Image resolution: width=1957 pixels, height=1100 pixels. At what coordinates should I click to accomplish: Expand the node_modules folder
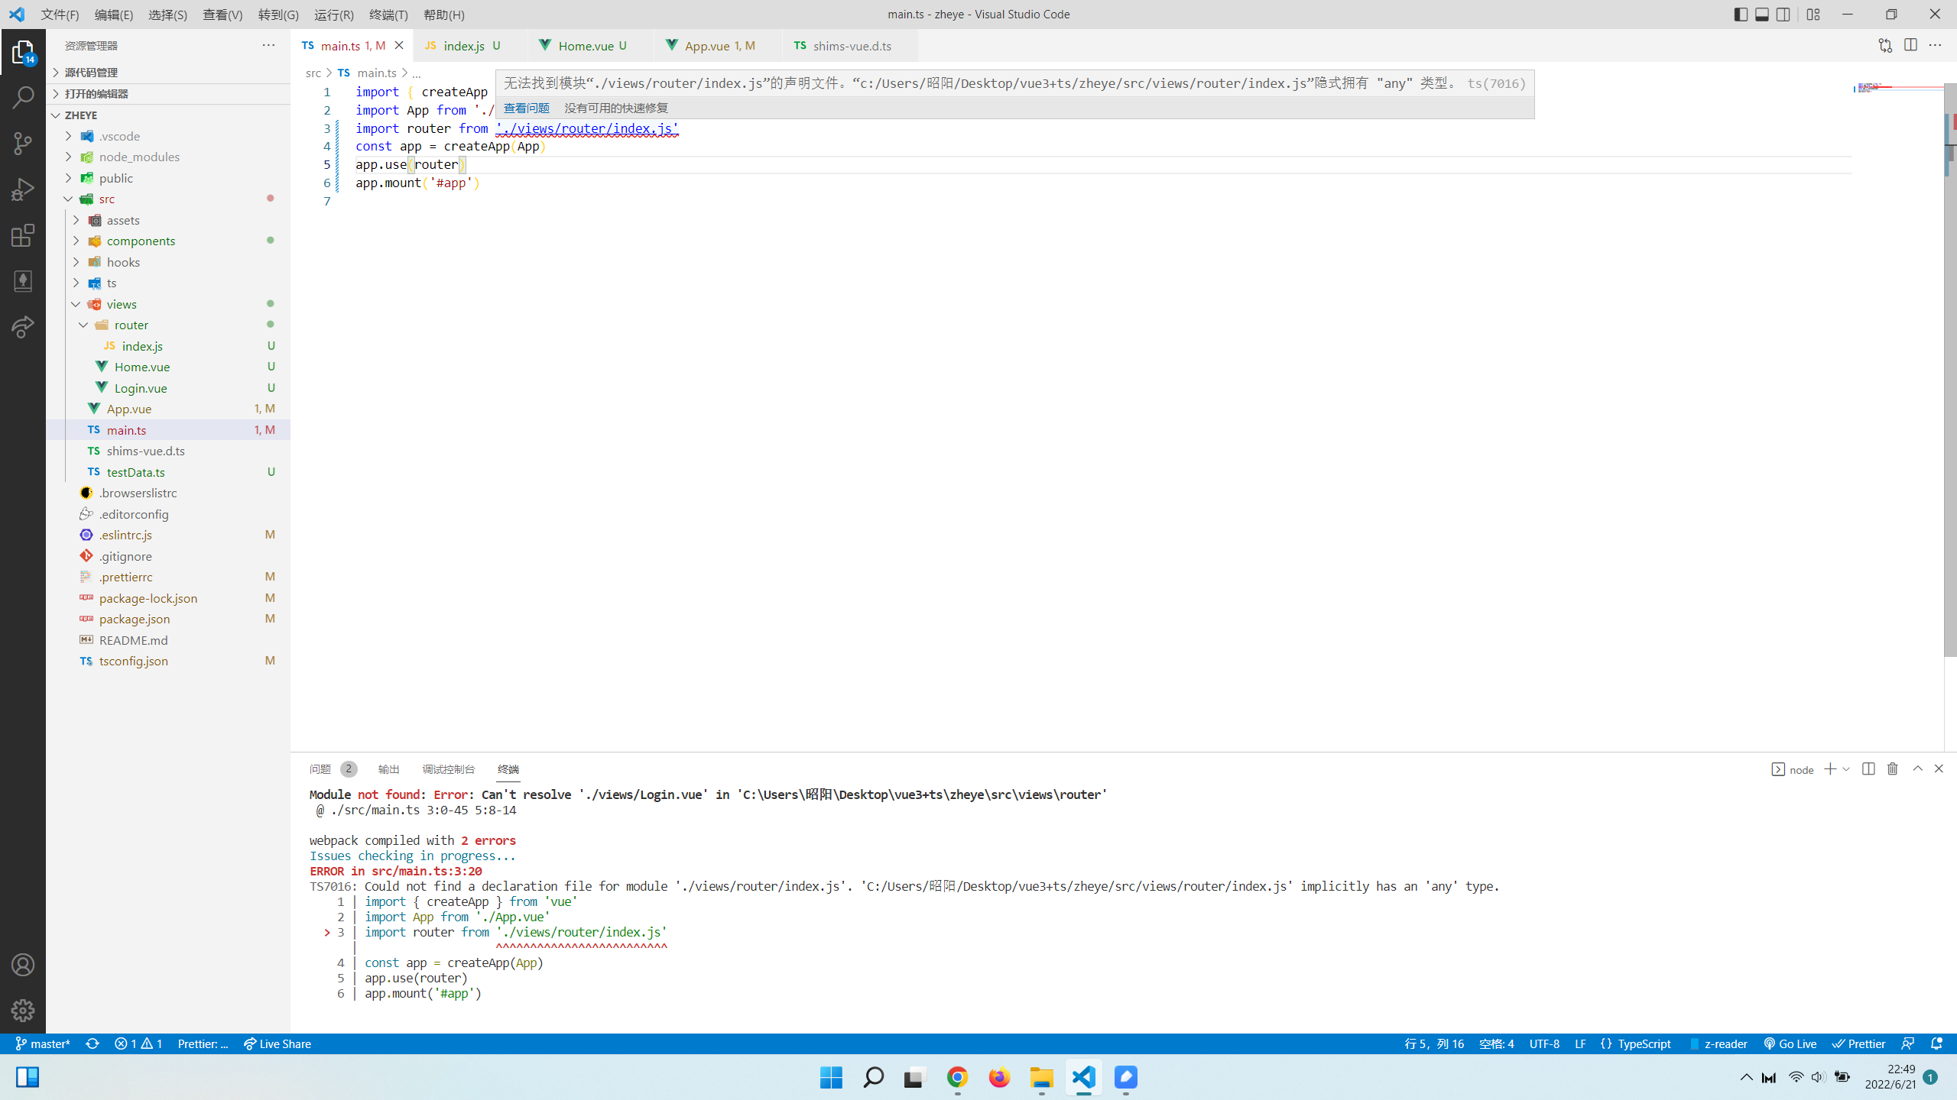(x=168, y=157)
